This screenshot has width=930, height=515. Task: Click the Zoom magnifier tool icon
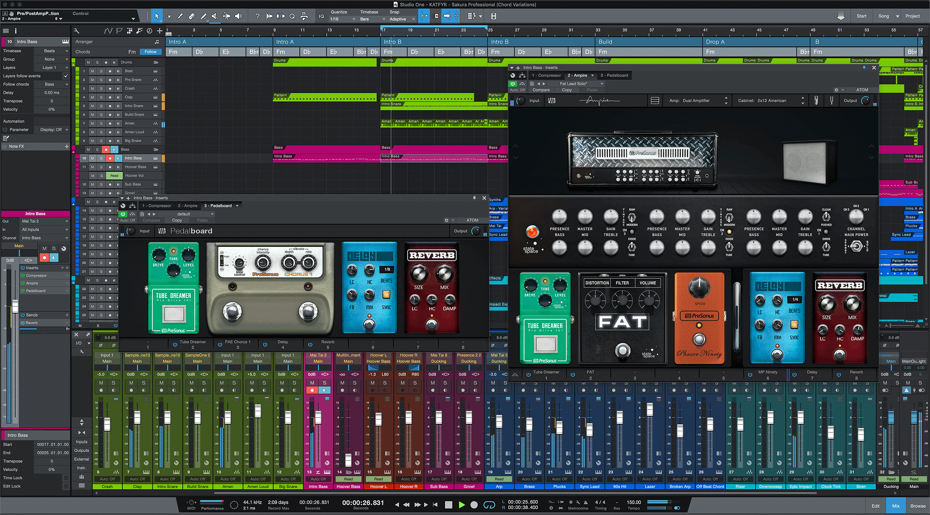293,16
